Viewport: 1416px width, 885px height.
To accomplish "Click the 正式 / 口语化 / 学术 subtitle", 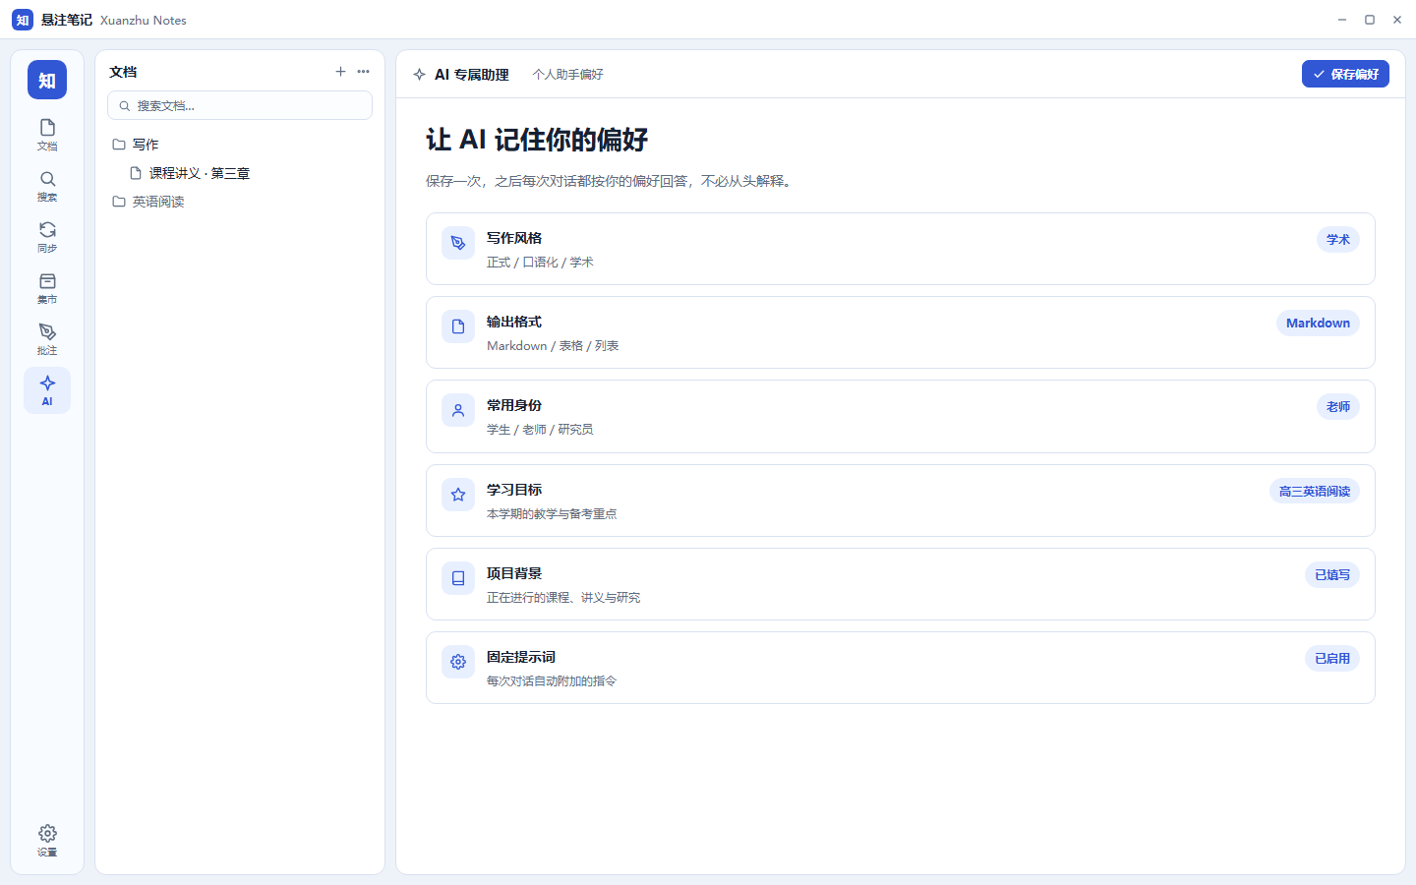I will pos(540,263).
